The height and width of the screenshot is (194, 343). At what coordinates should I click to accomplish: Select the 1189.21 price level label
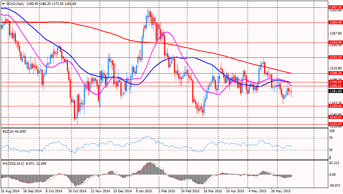click(336, 86)
